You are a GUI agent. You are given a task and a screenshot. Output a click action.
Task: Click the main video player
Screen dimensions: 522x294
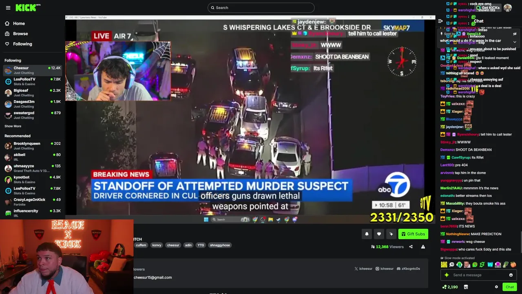[x=250, y=120]
